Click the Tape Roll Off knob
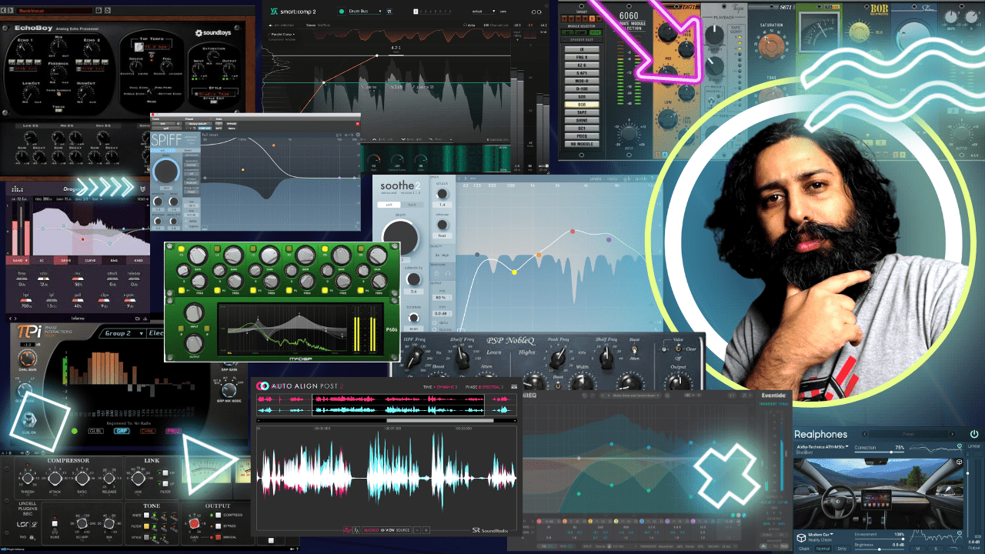This screenshot has width=985, height=554. [x=714, y=35]
